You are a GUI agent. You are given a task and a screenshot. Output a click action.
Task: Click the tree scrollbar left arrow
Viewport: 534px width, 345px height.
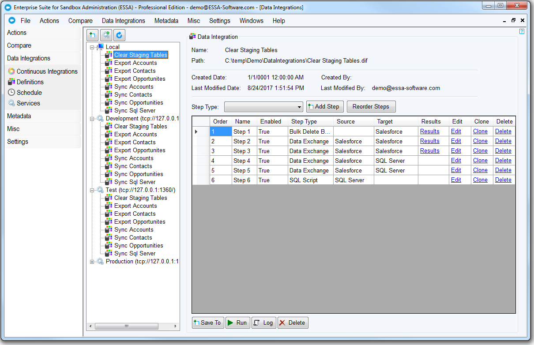point(90,326)
